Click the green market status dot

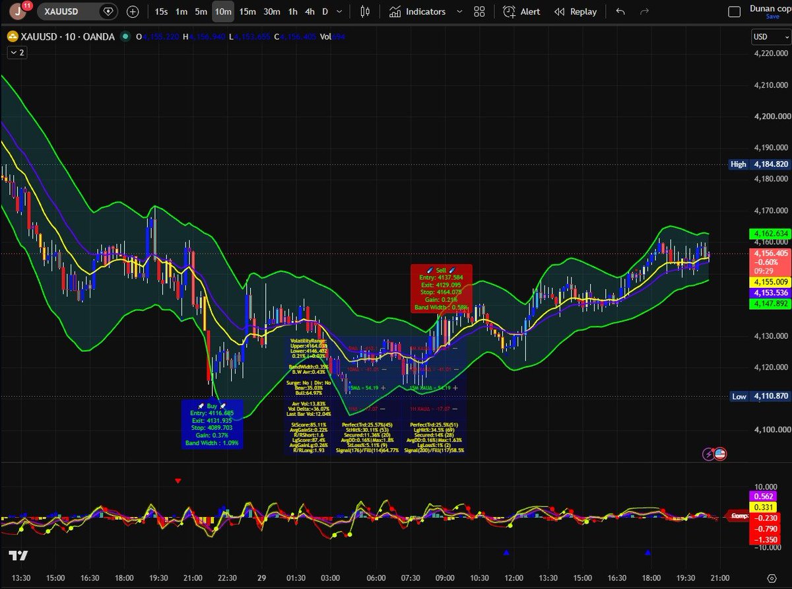point(127,38)
